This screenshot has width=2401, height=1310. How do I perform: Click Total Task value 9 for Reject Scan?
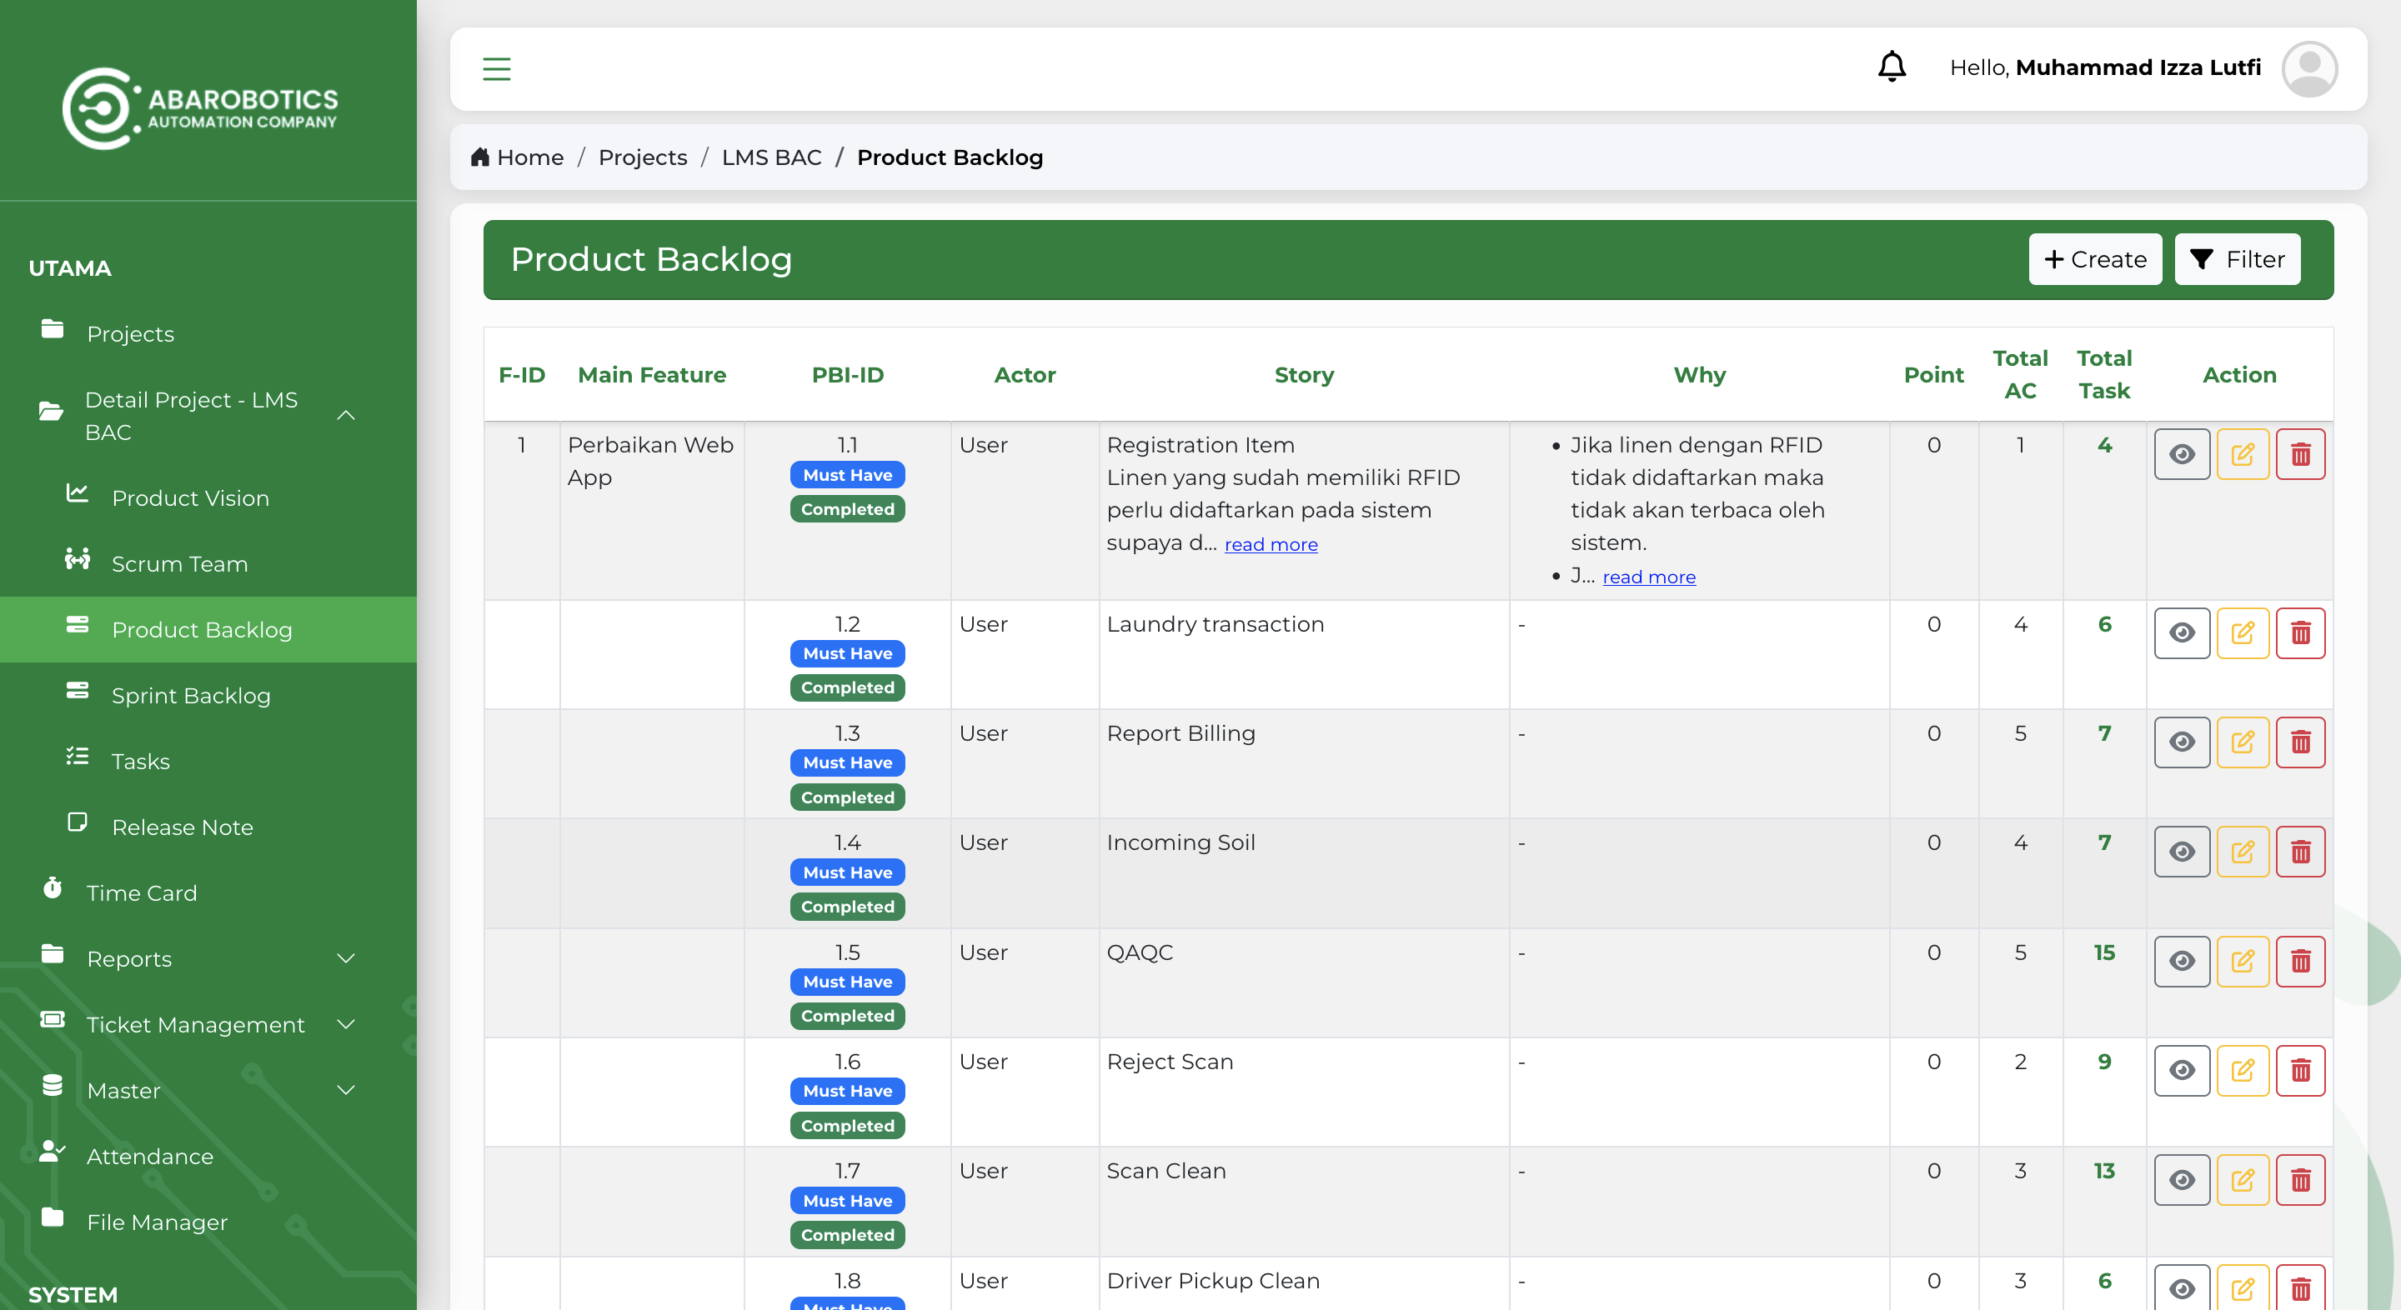click(x=2103, y=1062)
